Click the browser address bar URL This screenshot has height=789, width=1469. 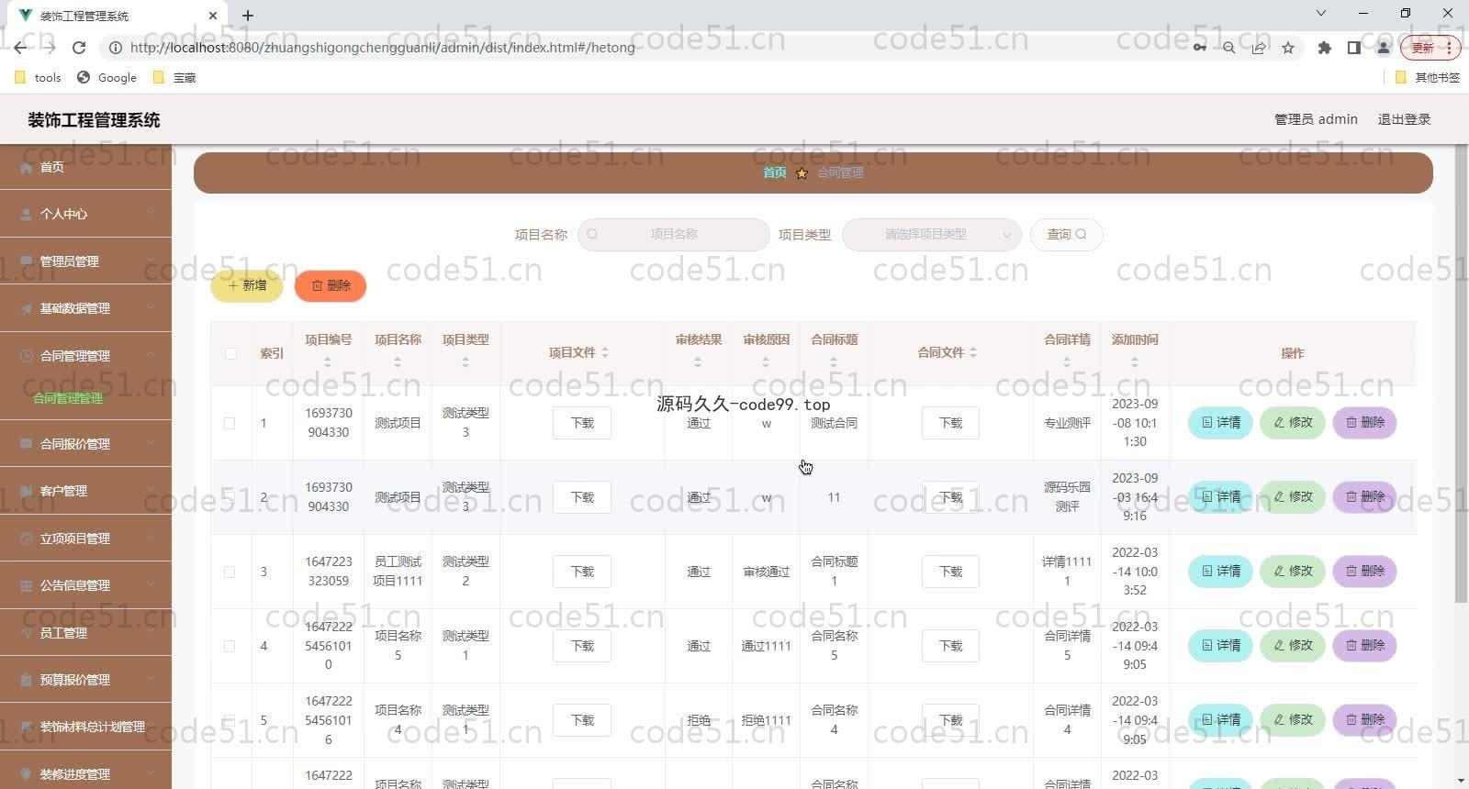coord(383,48)
